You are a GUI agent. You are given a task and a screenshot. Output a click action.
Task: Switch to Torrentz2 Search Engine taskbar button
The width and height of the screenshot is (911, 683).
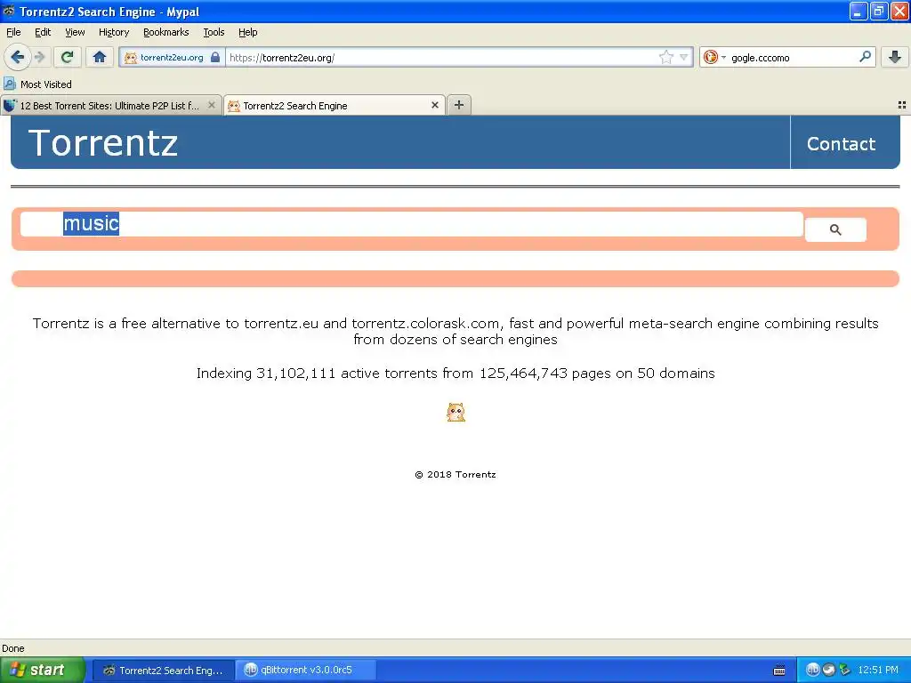165,671
